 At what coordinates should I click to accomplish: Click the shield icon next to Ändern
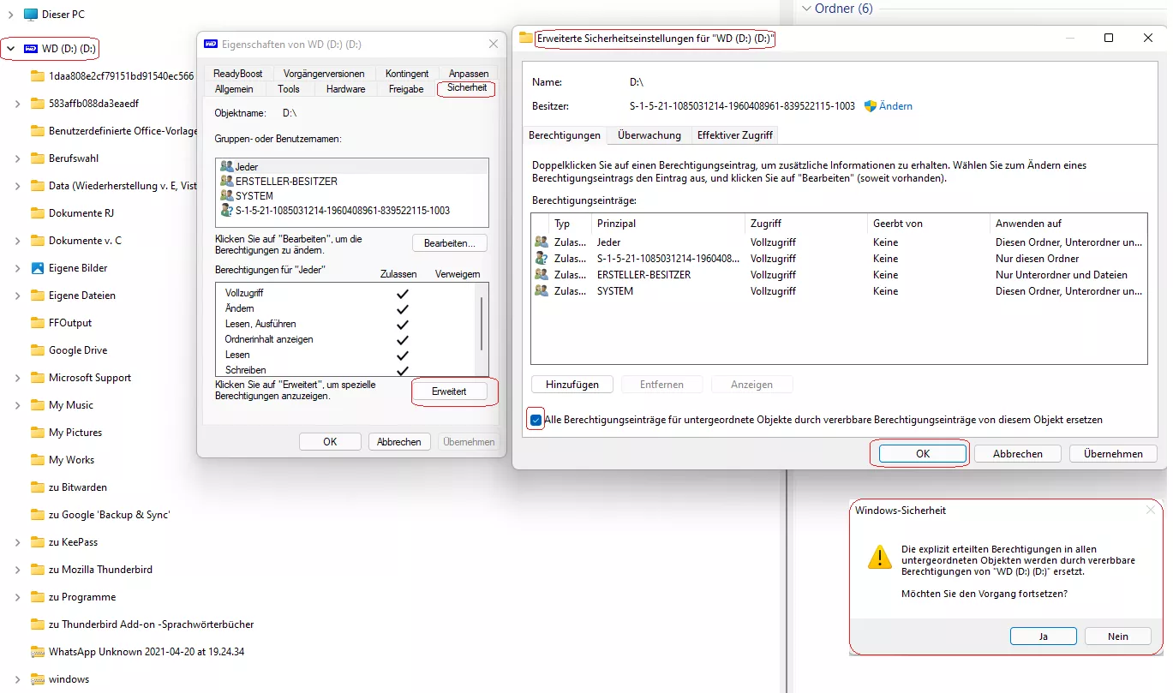871,106
